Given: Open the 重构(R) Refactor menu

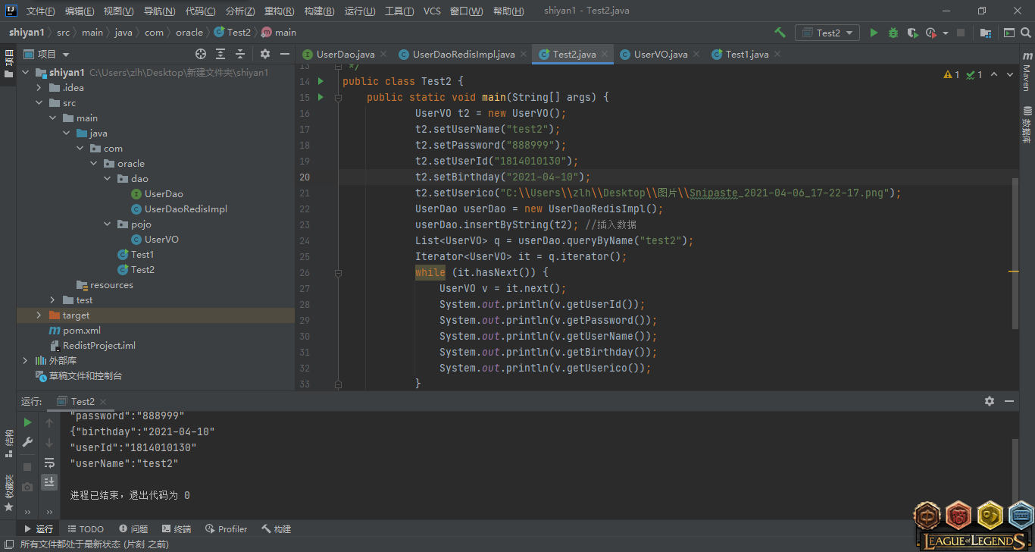Looking at the screenshot, I should click(x=279, y=11).
